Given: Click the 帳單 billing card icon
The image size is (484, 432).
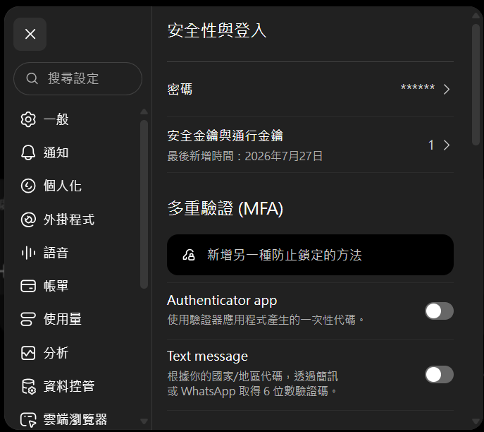Looking at the screenshot, I should [28, 286].
